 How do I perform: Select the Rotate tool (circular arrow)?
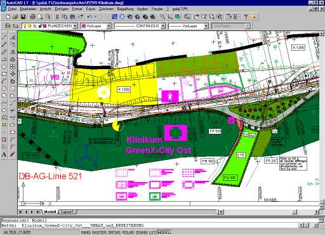[13, 81]
